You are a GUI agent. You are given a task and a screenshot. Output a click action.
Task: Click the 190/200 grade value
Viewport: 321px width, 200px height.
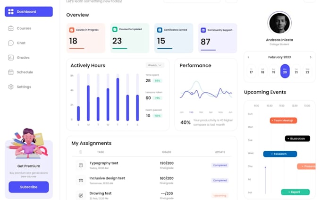point(167,163)
